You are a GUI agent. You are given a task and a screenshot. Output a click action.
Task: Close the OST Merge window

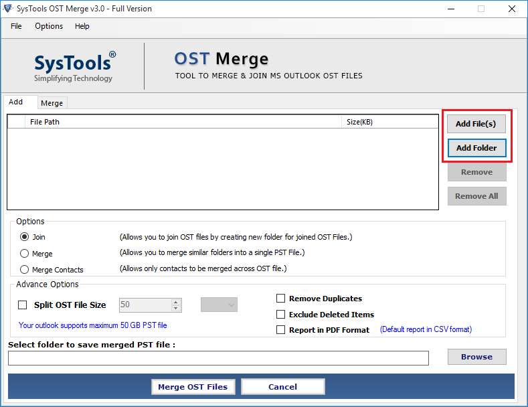[512, 9]
